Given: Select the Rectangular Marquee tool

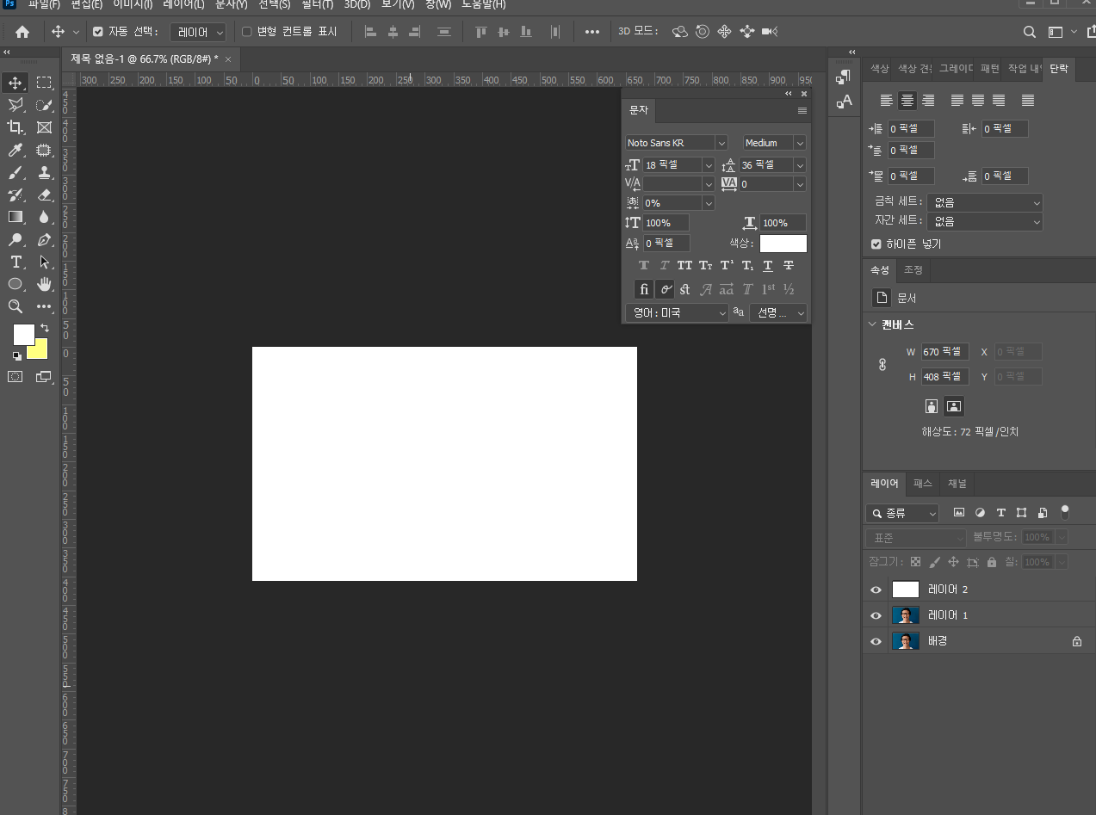Looking at the screenshot, I should pos(44,83).
